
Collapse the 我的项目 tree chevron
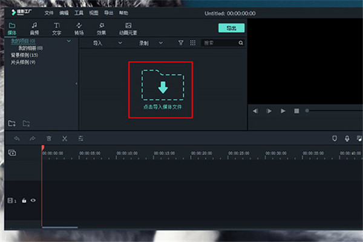(68, 41)
